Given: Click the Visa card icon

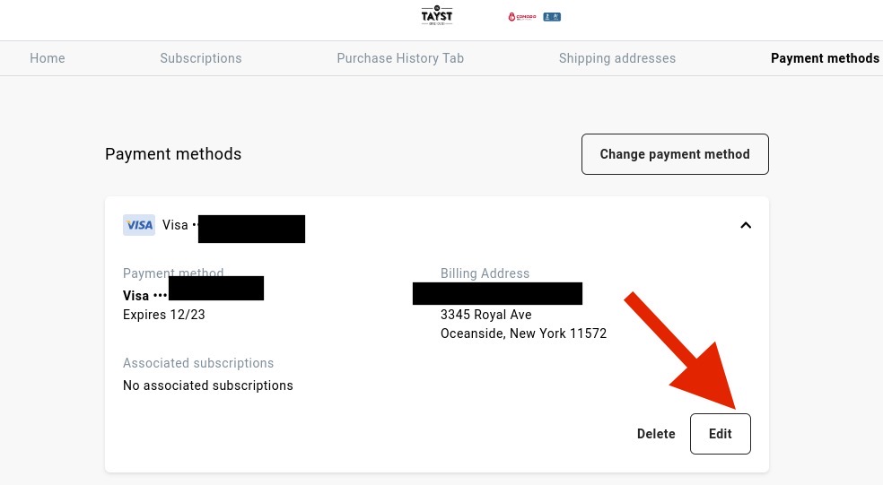Looking at the screenshot, I should pyautogui.click(x=139, y=225).
